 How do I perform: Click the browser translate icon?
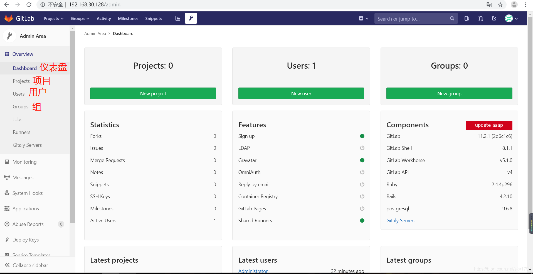[x=489, y=4]
